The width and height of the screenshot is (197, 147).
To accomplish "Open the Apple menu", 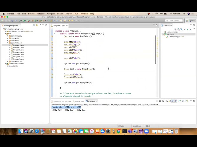I will point(4,14).
